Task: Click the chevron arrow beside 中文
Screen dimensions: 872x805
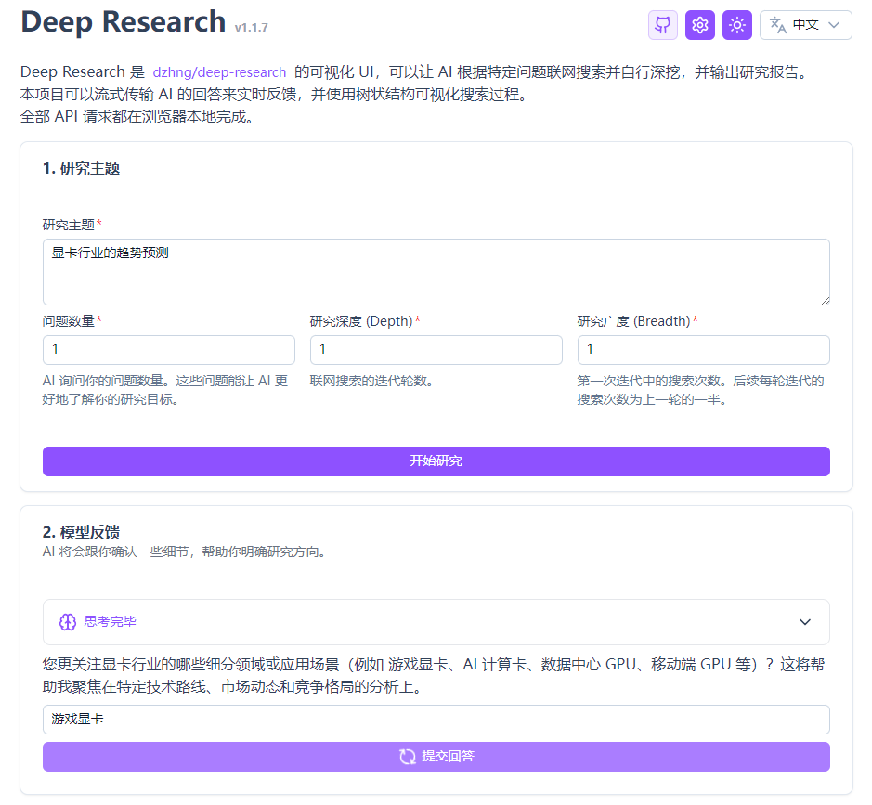Action: pos(834,25)
